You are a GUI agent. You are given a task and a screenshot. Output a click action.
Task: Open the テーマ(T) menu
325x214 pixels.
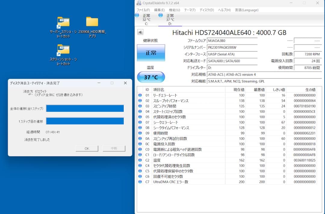pyautogui.click(x=190, y=10)
